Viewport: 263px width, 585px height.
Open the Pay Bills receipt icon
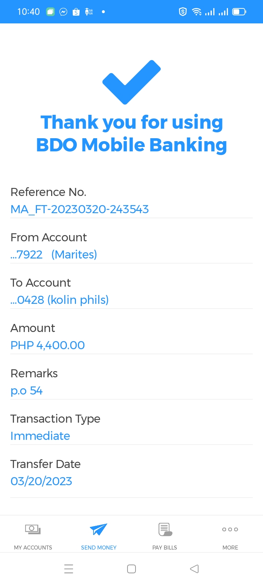165,529
